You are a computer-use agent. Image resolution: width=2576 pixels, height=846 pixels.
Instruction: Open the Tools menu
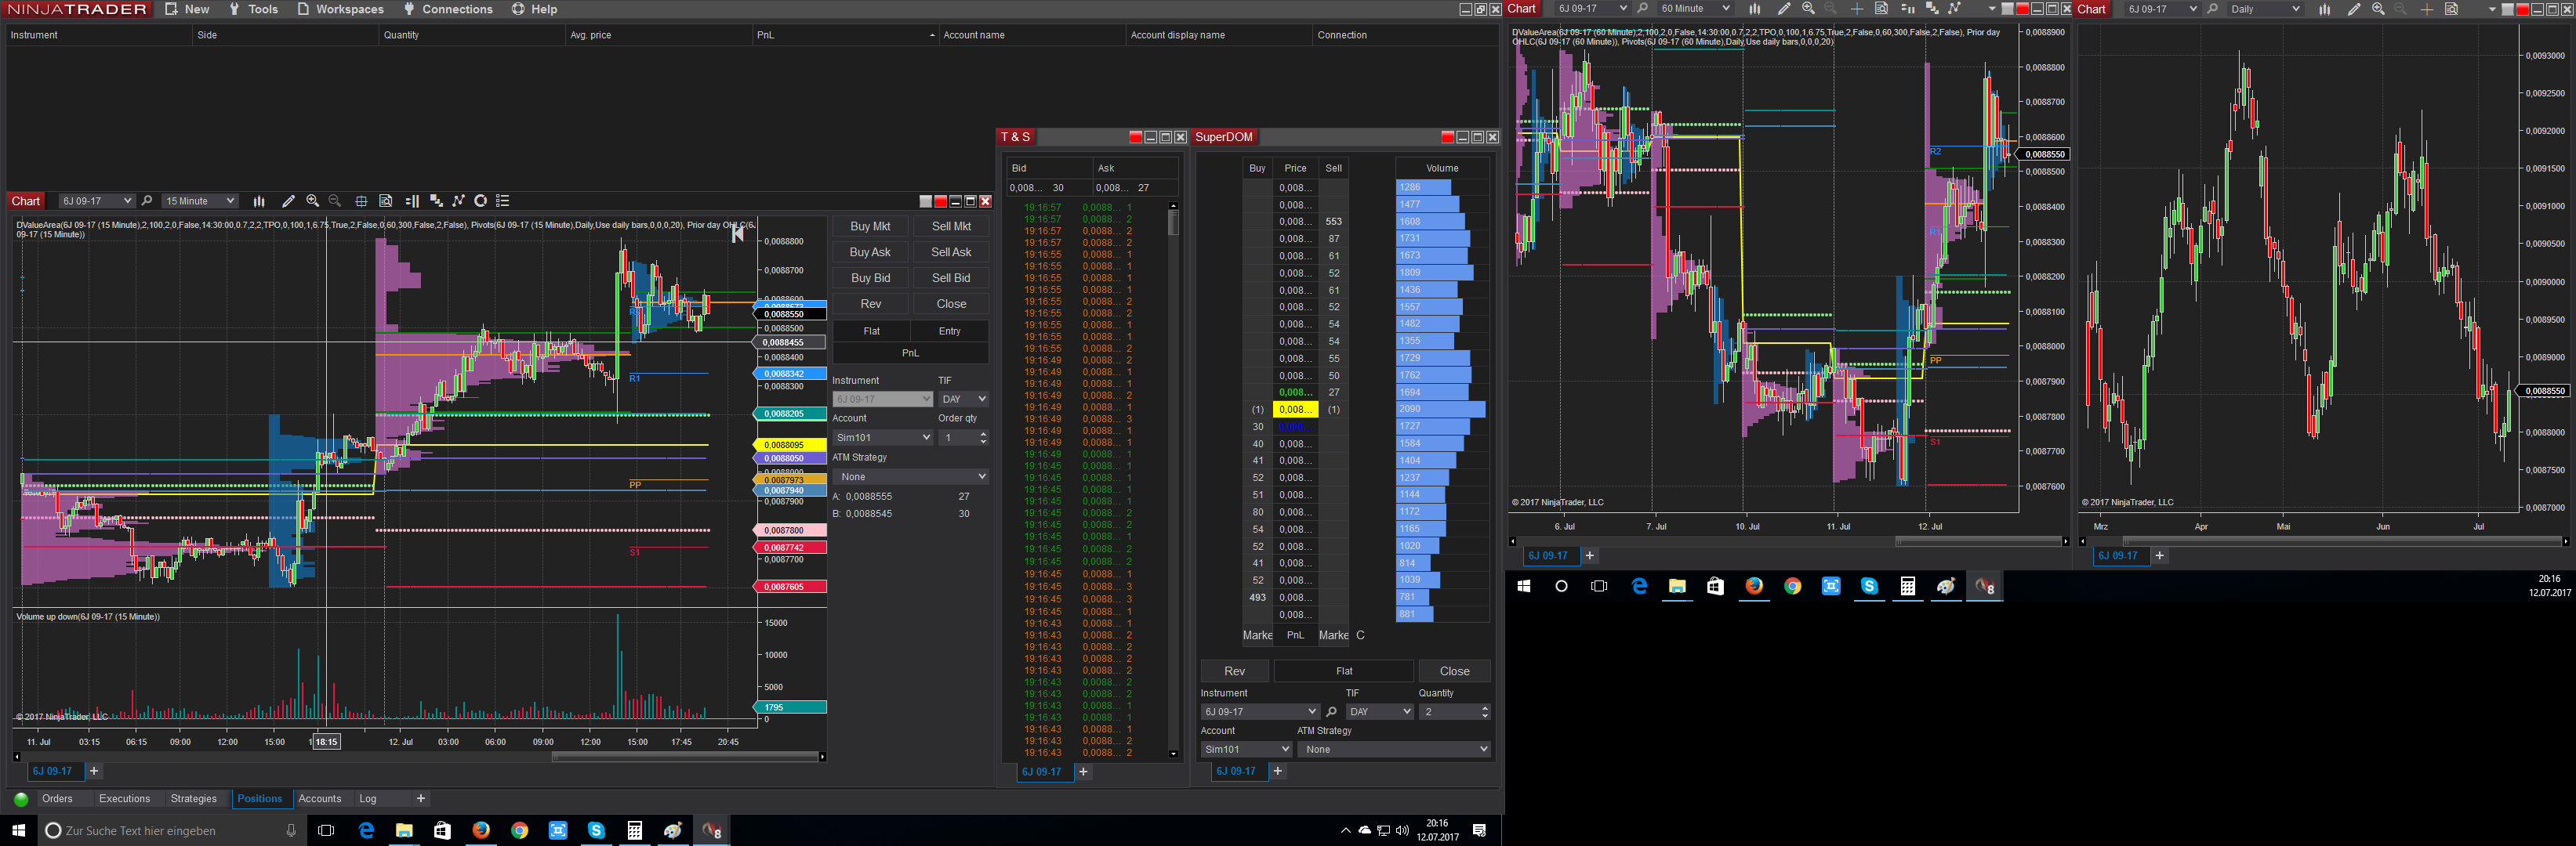click(x=253, y=9)
